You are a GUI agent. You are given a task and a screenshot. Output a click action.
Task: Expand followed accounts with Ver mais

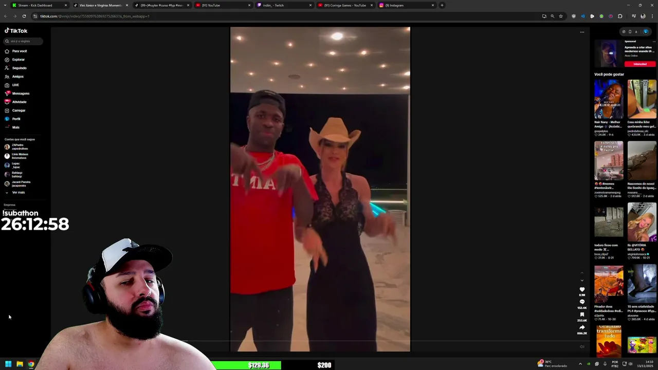15,192
